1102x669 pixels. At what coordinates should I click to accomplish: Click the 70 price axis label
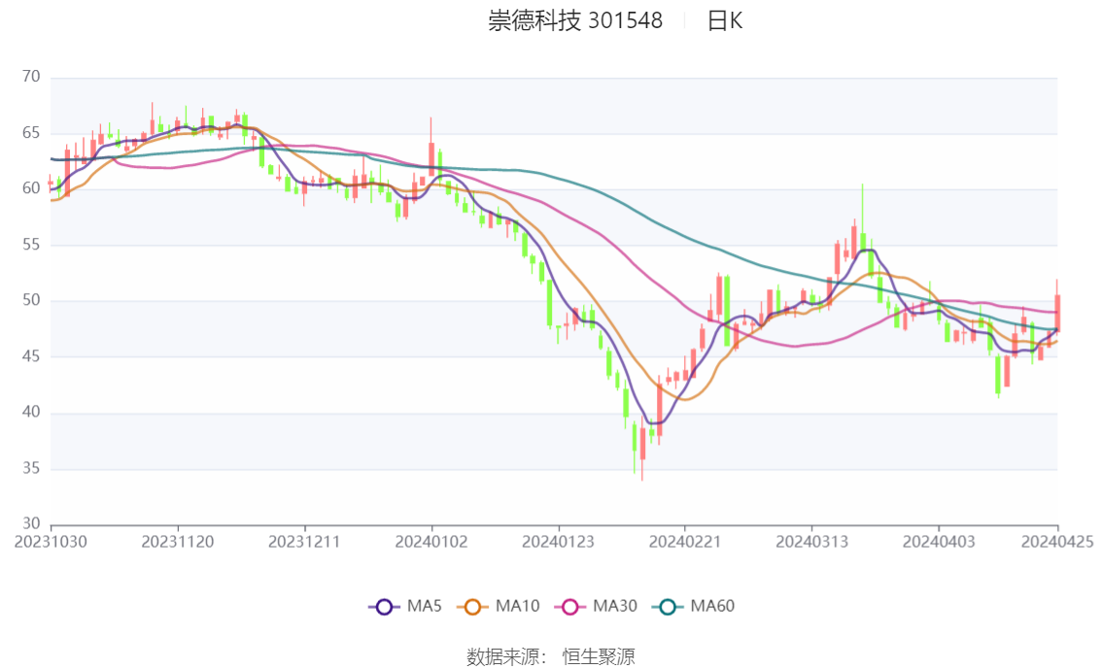point(31,77)
